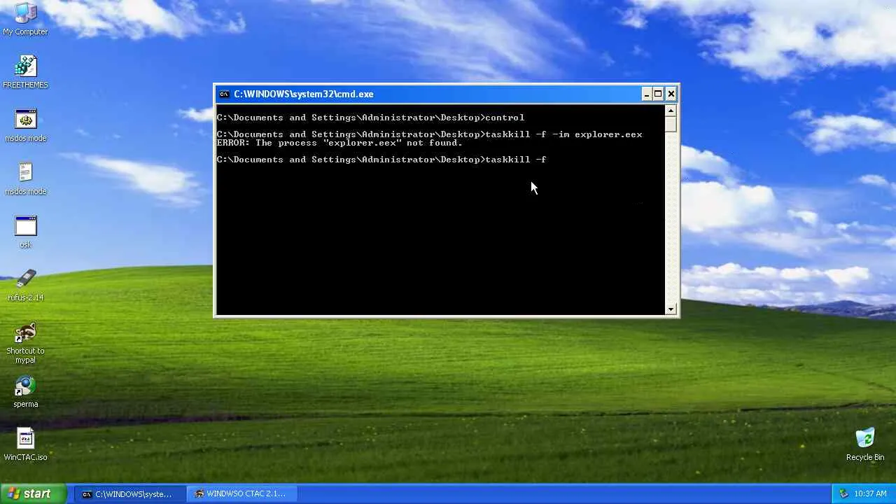Screen dimensions: 896x504
Task: Click the cmd scrollbar down arrow
Action: (x=671, y=309)
